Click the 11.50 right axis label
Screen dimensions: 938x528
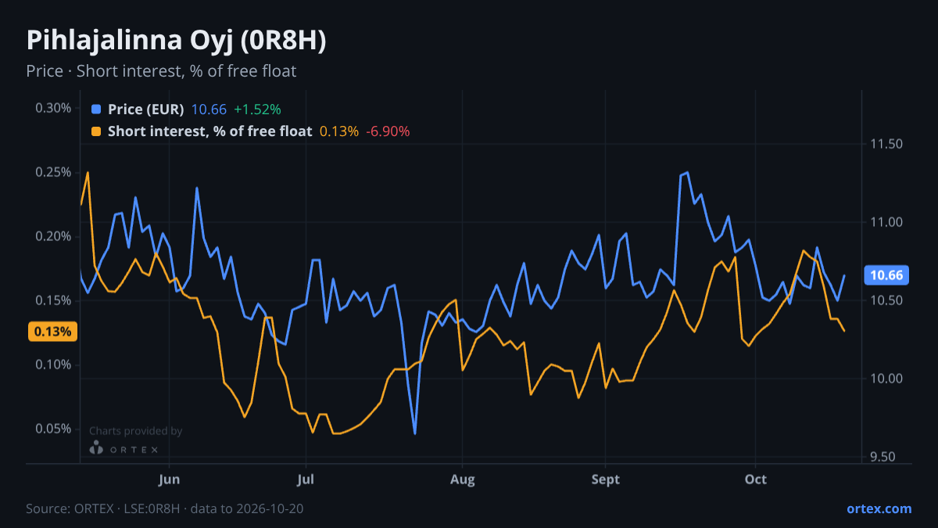click(885, 144)
